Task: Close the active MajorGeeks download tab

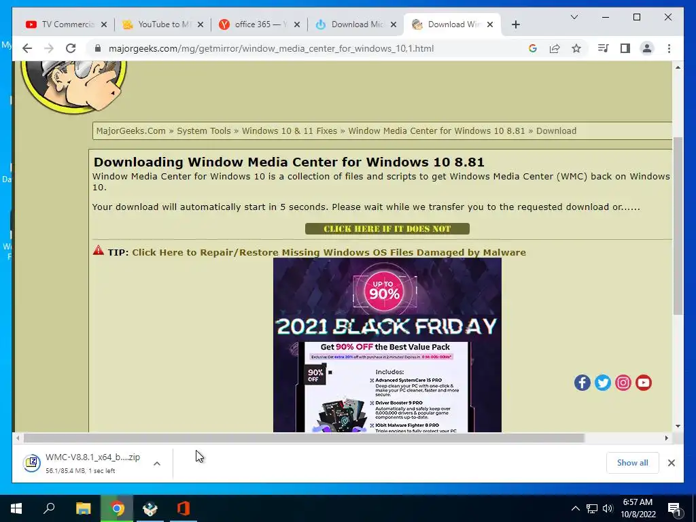Action: point(490,24)
